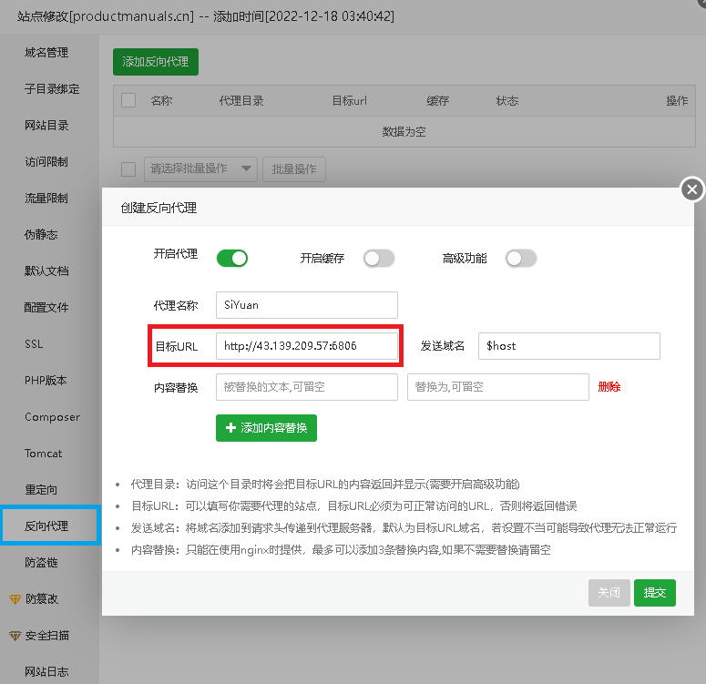Open 伪静态 in the sidebar

[41, 235]
